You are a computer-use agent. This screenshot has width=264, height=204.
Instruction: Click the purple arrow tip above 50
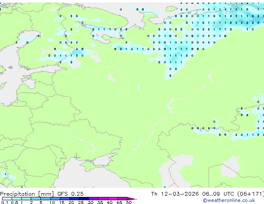tap(132, 199)
